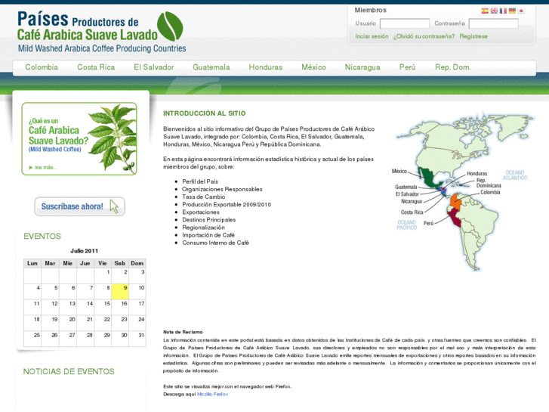The width and height of the screenshot is (549, 412).
Task: Open the lea más link in the coffee banner
Action: pos(43,168)
